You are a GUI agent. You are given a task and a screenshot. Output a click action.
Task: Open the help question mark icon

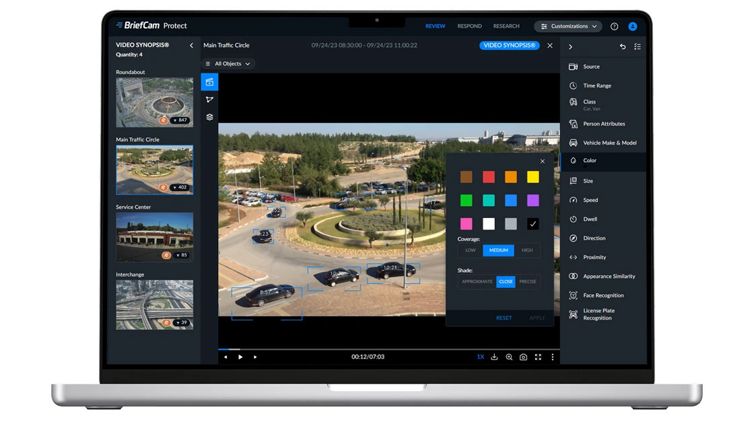coord(614,26)
